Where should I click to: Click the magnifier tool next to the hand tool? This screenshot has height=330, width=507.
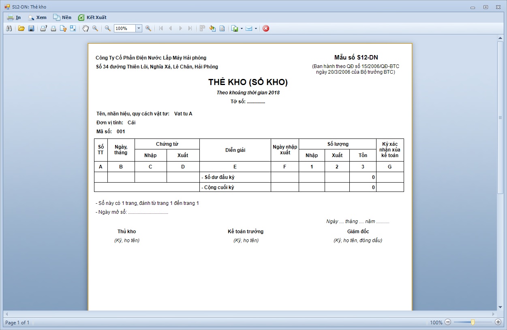(95, 28)
